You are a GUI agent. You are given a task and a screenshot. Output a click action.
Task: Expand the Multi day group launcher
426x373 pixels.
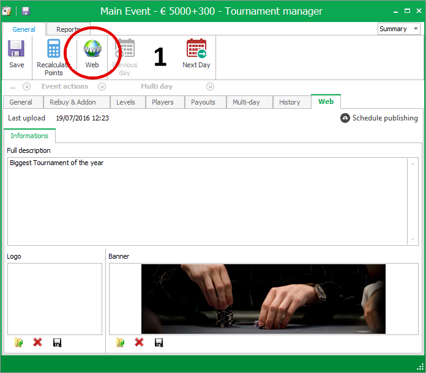(210, 87)
